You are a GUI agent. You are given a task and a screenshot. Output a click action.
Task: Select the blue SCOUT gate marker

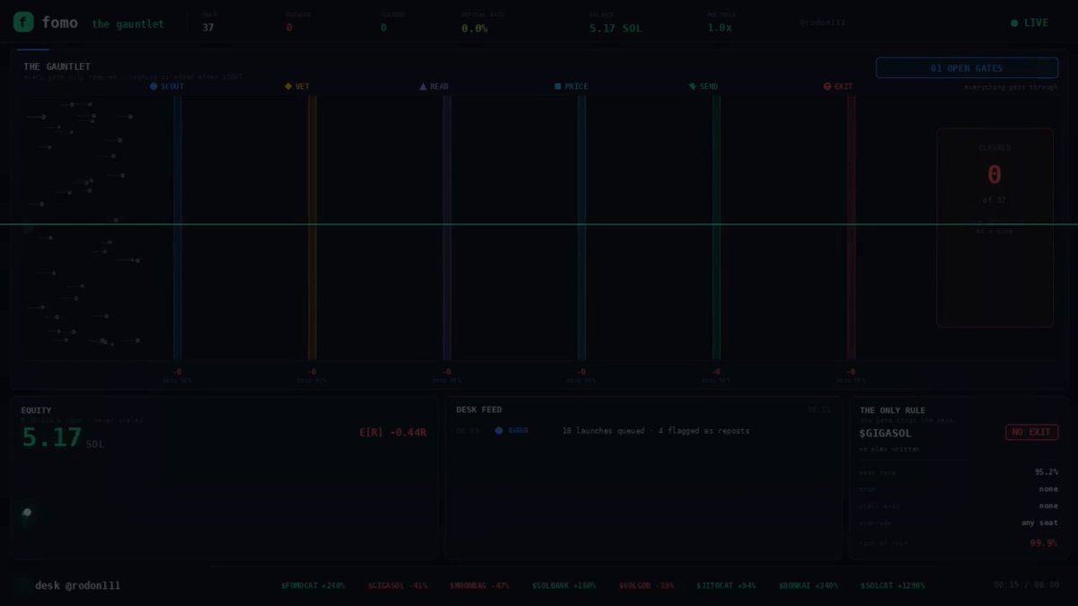(x=154, y=86)
